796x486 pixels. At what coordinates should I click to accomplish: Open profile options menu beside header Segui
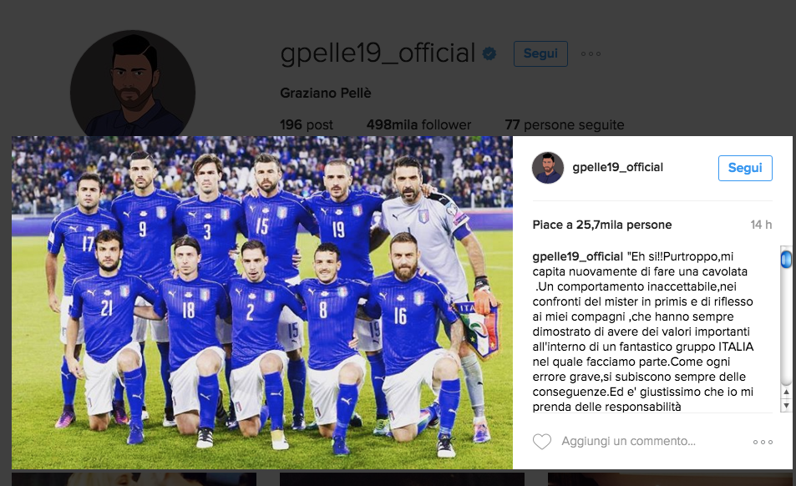(x=591, y=53)
